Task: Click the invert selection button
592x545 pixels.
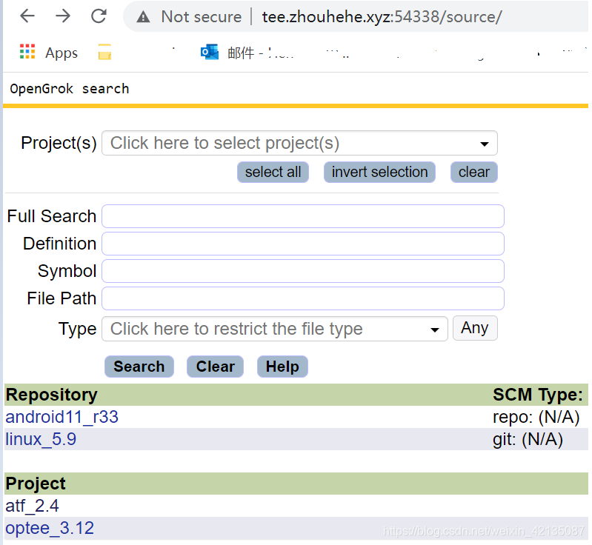Action: click(x=379, y=172)
